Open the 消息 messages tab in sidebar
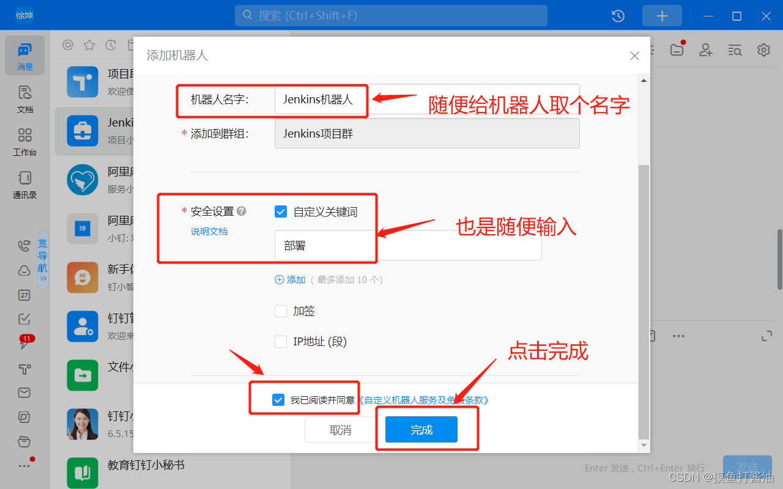The image size is (783, 489). click(24, 56)
